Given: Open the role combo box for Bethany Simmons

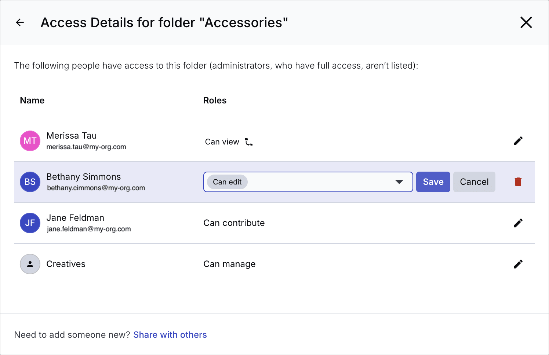Looking at the screenshot, I should click(308, 182).
